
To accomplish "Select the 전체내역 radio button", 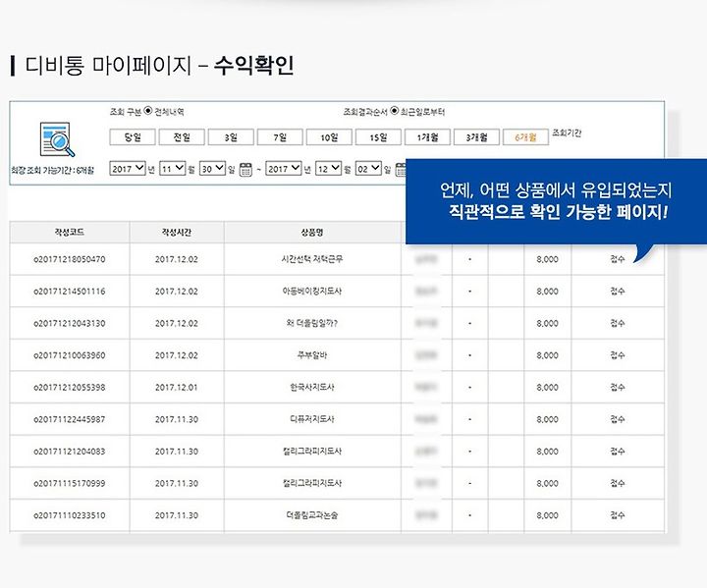I will [x=148, y=111].
